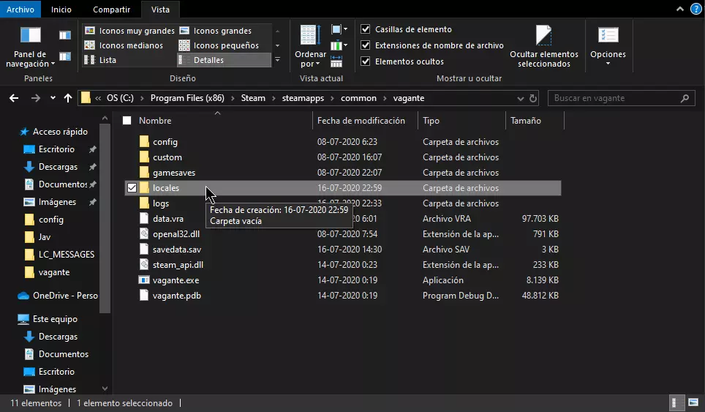Click Program Files (x86) in the path
Screen dimensions: 705x412
point(187,98)
